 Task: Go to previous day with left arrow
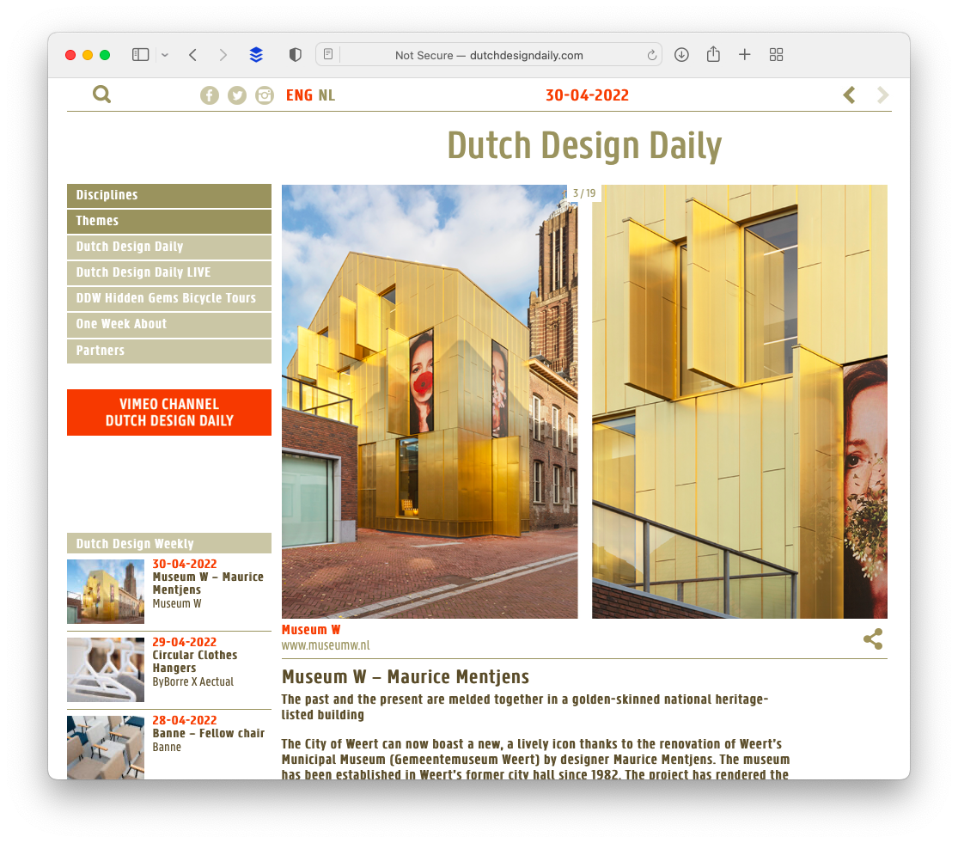pyautogui.click(x=849, y=95)
